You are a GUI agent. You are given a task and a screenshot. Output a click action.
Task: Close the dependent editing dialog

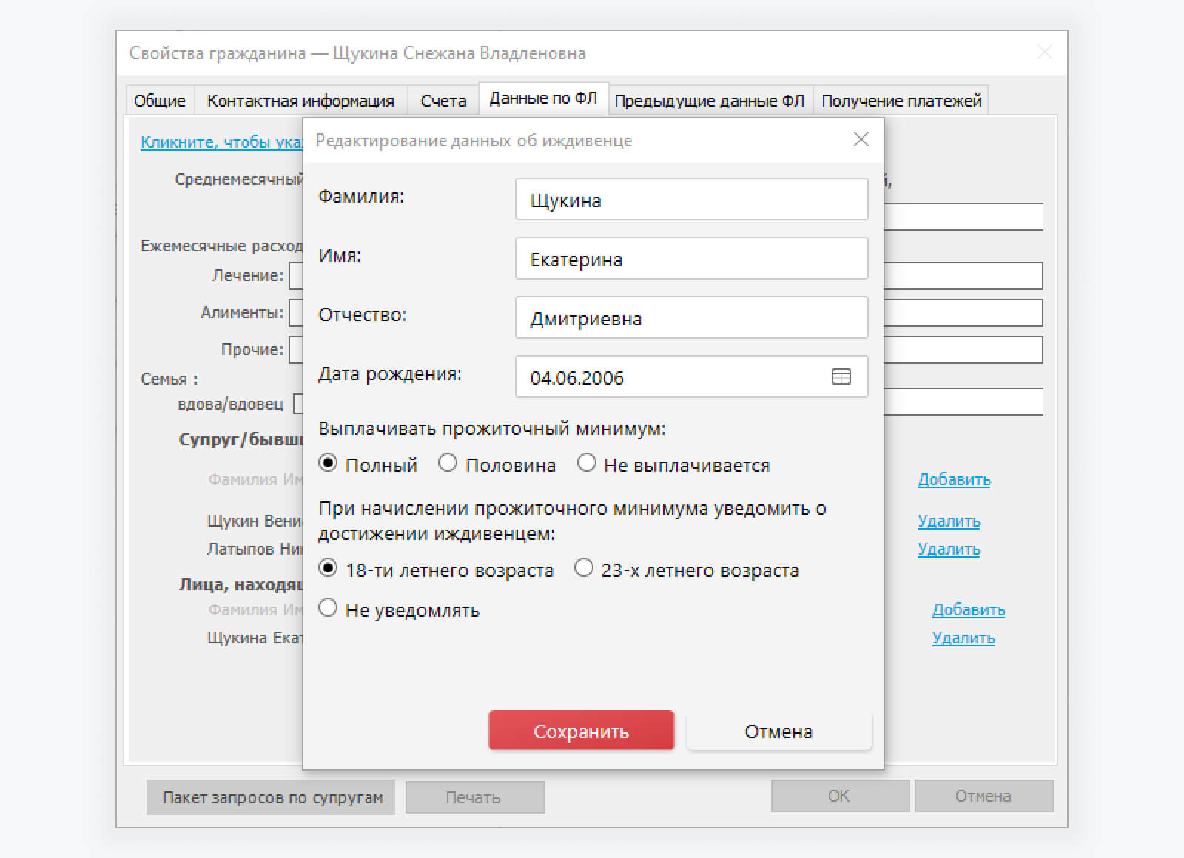[861, 140]
